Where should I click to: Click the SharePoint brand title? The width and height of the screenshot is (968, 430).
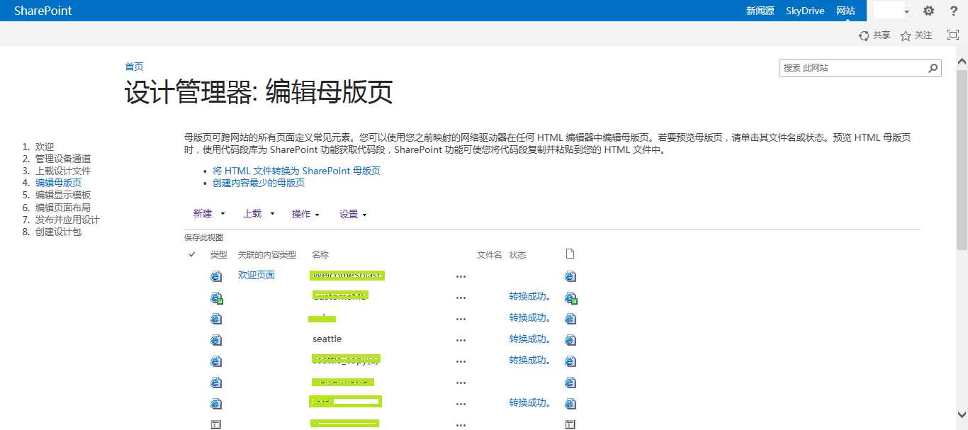click(x=43, y=11)
